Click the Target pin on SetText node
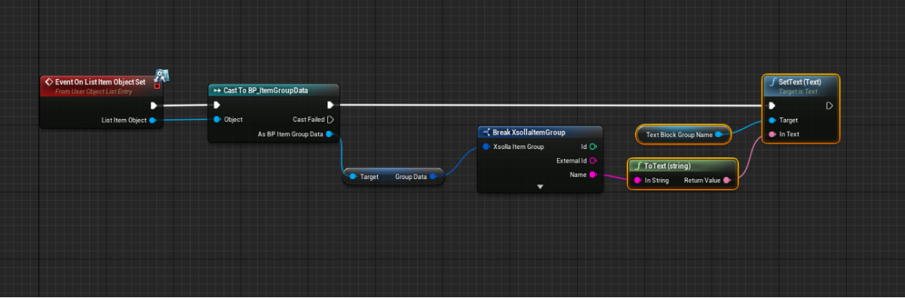 click(x=772, y=120)
